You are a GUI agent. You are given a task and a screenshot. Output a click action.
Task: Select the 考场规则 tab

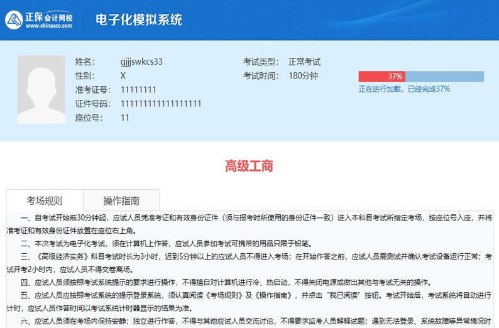click(44, 201)
